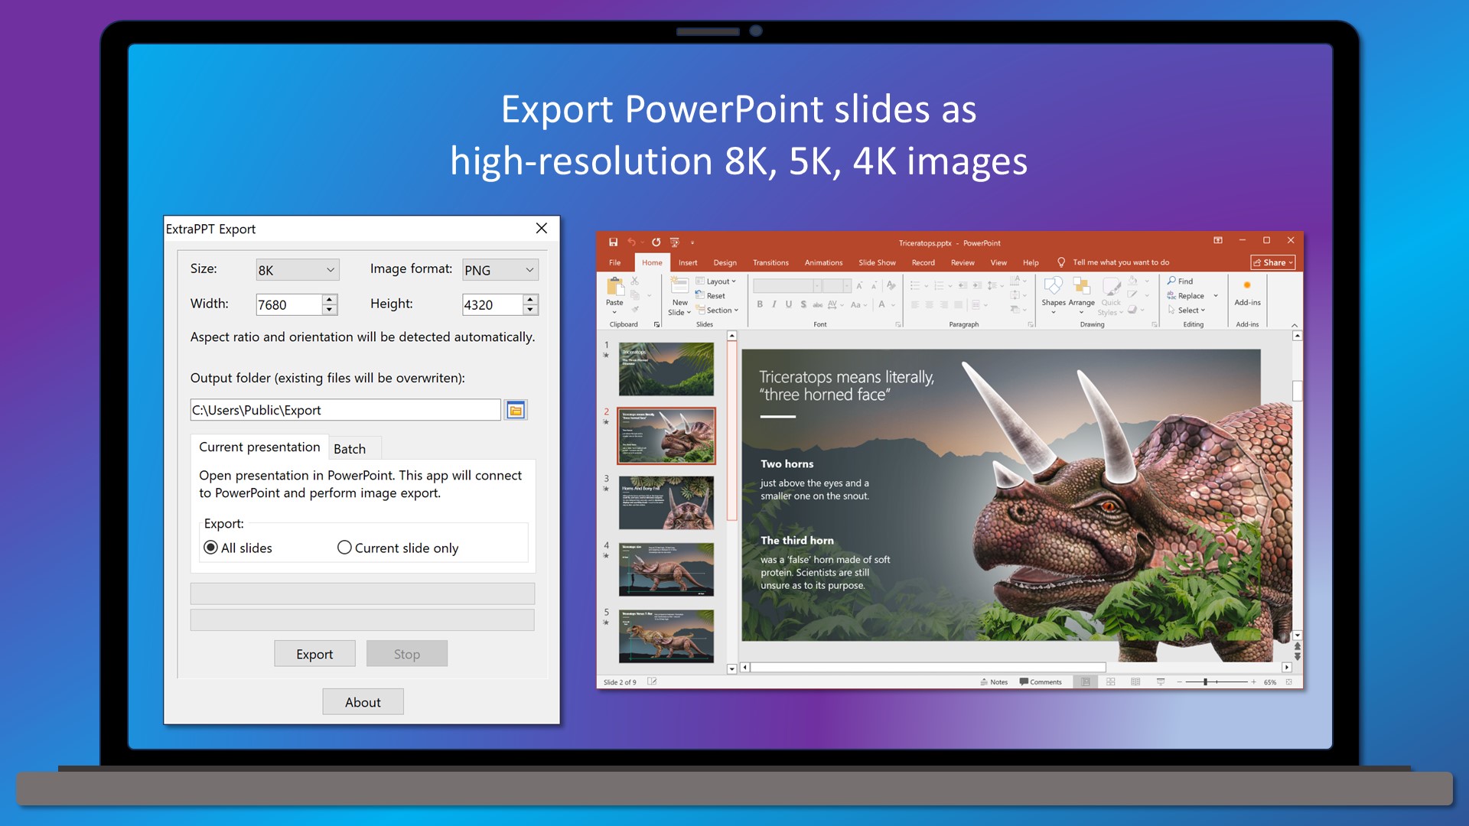This screenshot has height=826, width=1469.
Task: Decrease the Height spinner value
Action: coord(530,310)
